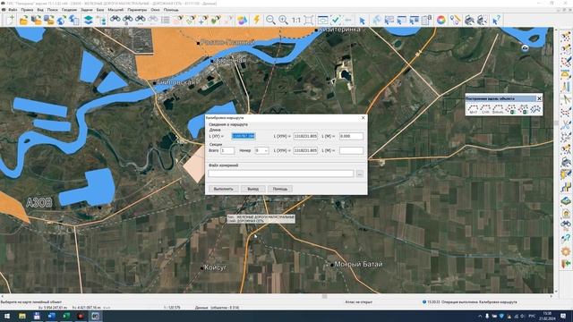
Task: Open the Вид menu
Action: point(40,10)
